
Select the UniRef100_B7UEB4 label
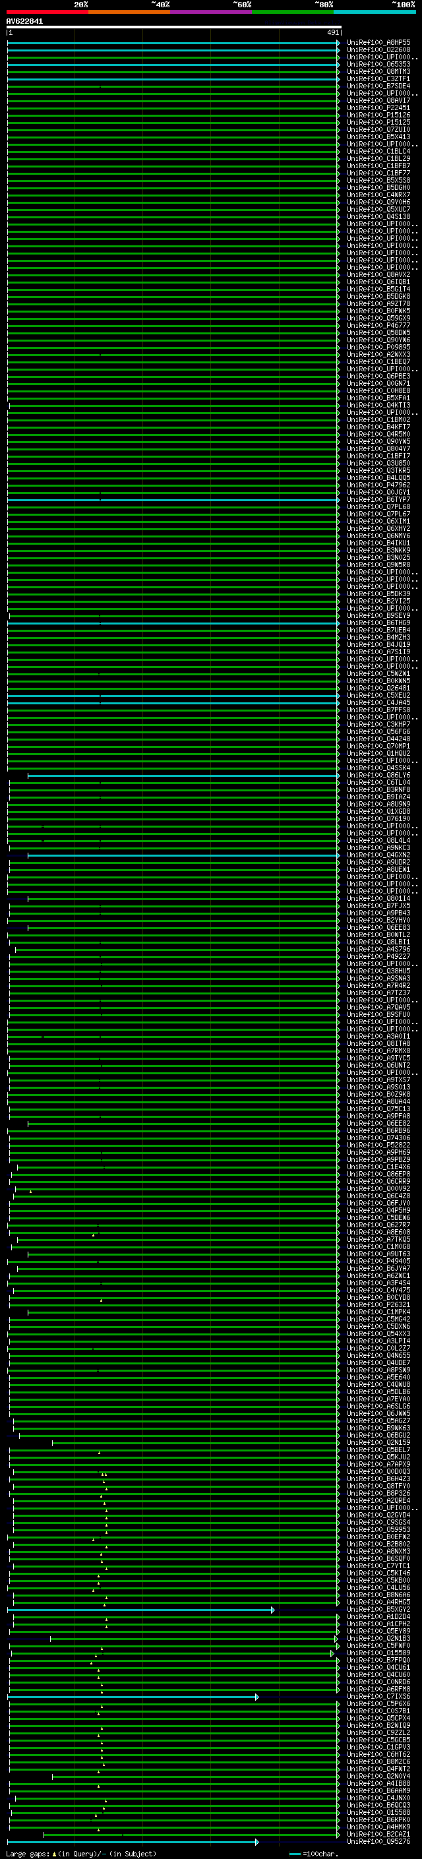tap(378, 630)
